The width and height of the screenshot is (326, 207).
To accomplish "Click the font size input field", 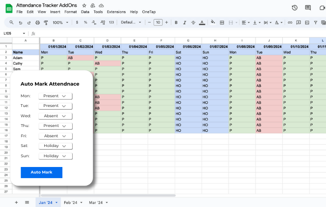I will [158, 22].
